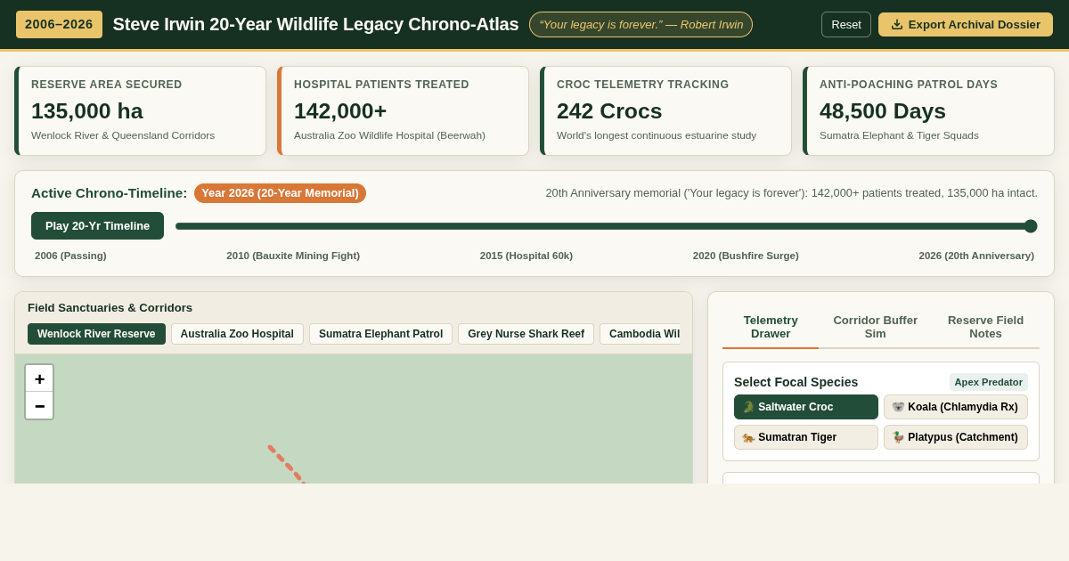Choose Sumatran Tiger species

tap(806, 437)
